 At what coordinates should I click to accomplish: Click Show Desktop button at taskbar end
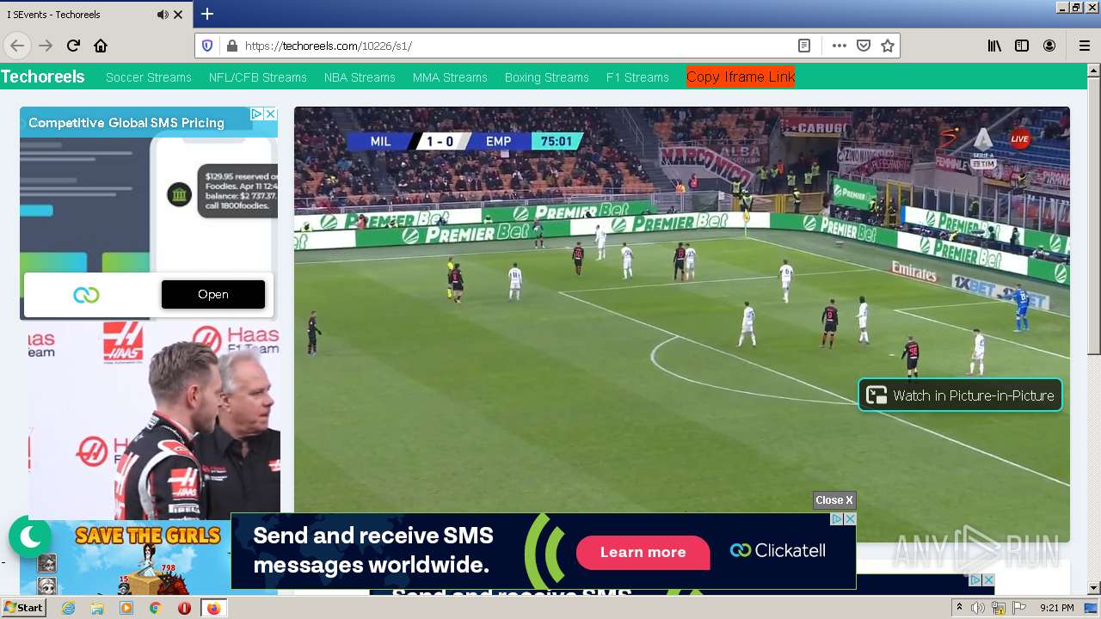[1092, 608]
